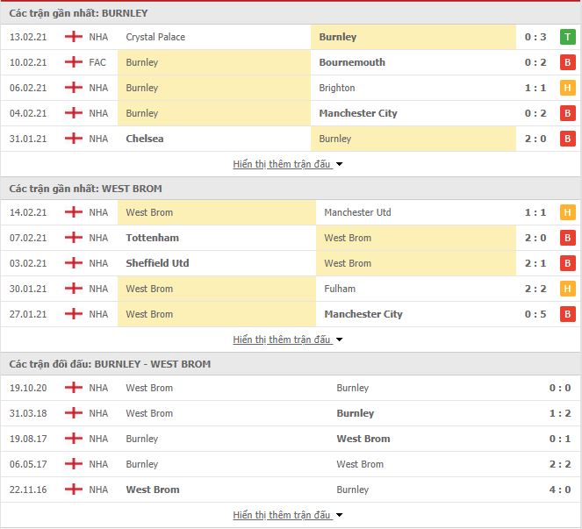Click the red B badge for Tottenham match

coord(567,238)
